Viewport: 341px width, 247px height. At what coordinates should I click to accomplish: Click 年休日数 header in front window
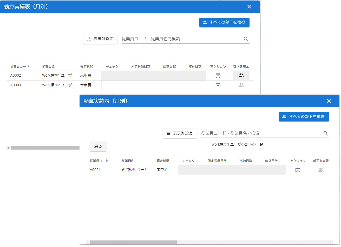point(272,161)
